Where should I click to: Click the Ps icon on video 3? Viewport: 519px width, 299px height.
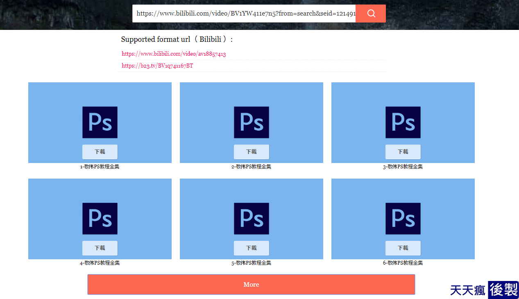point(403,122)
